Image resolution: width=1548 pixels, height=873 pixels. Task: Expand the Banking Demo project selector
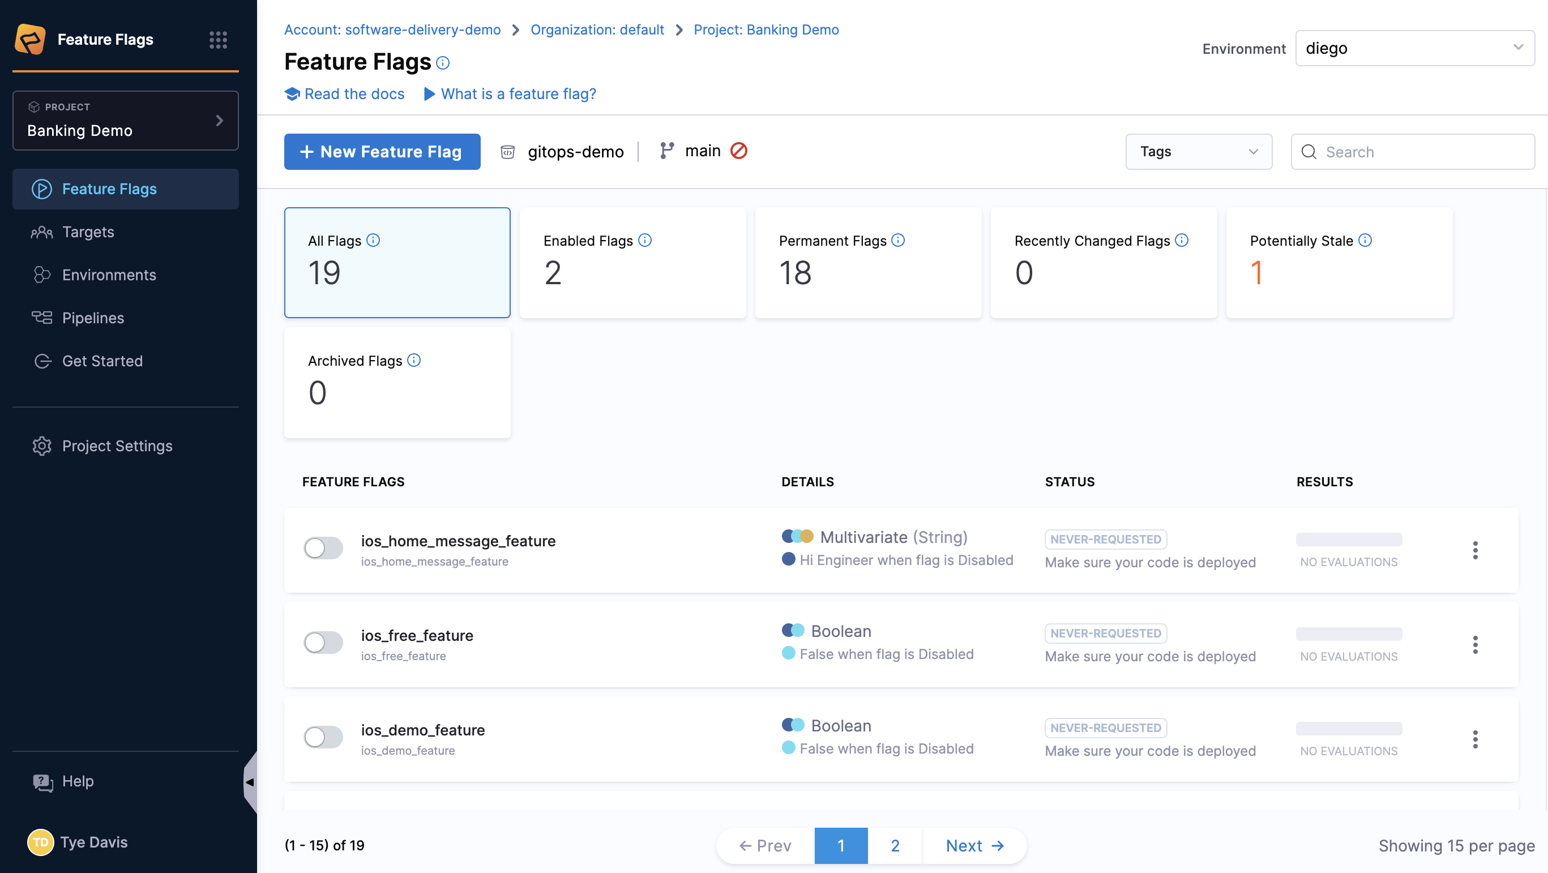[126, 120]
